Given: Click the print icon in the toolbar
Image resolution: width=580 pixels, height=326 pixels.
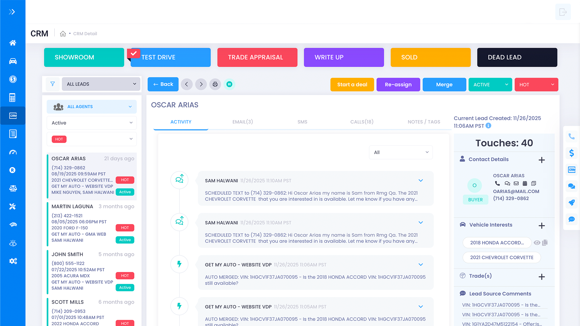Looking at the screenshot, I should 215,84.
